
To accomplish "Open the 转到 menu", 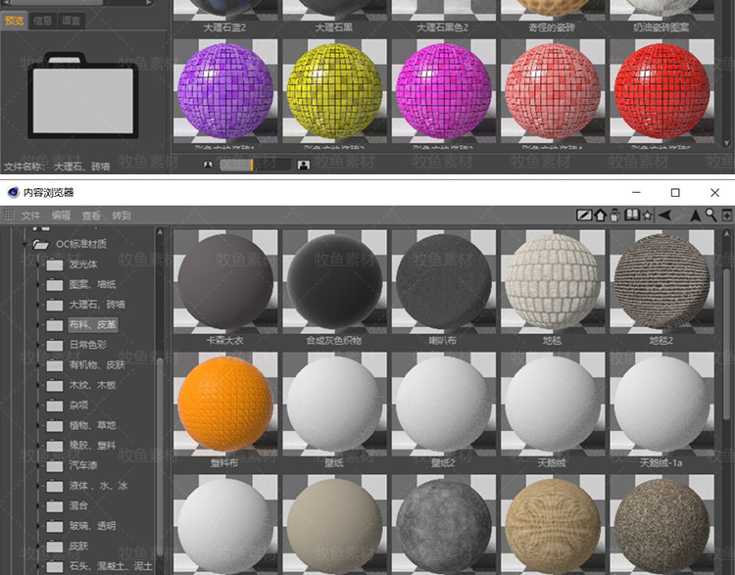I will pos(122,216).
